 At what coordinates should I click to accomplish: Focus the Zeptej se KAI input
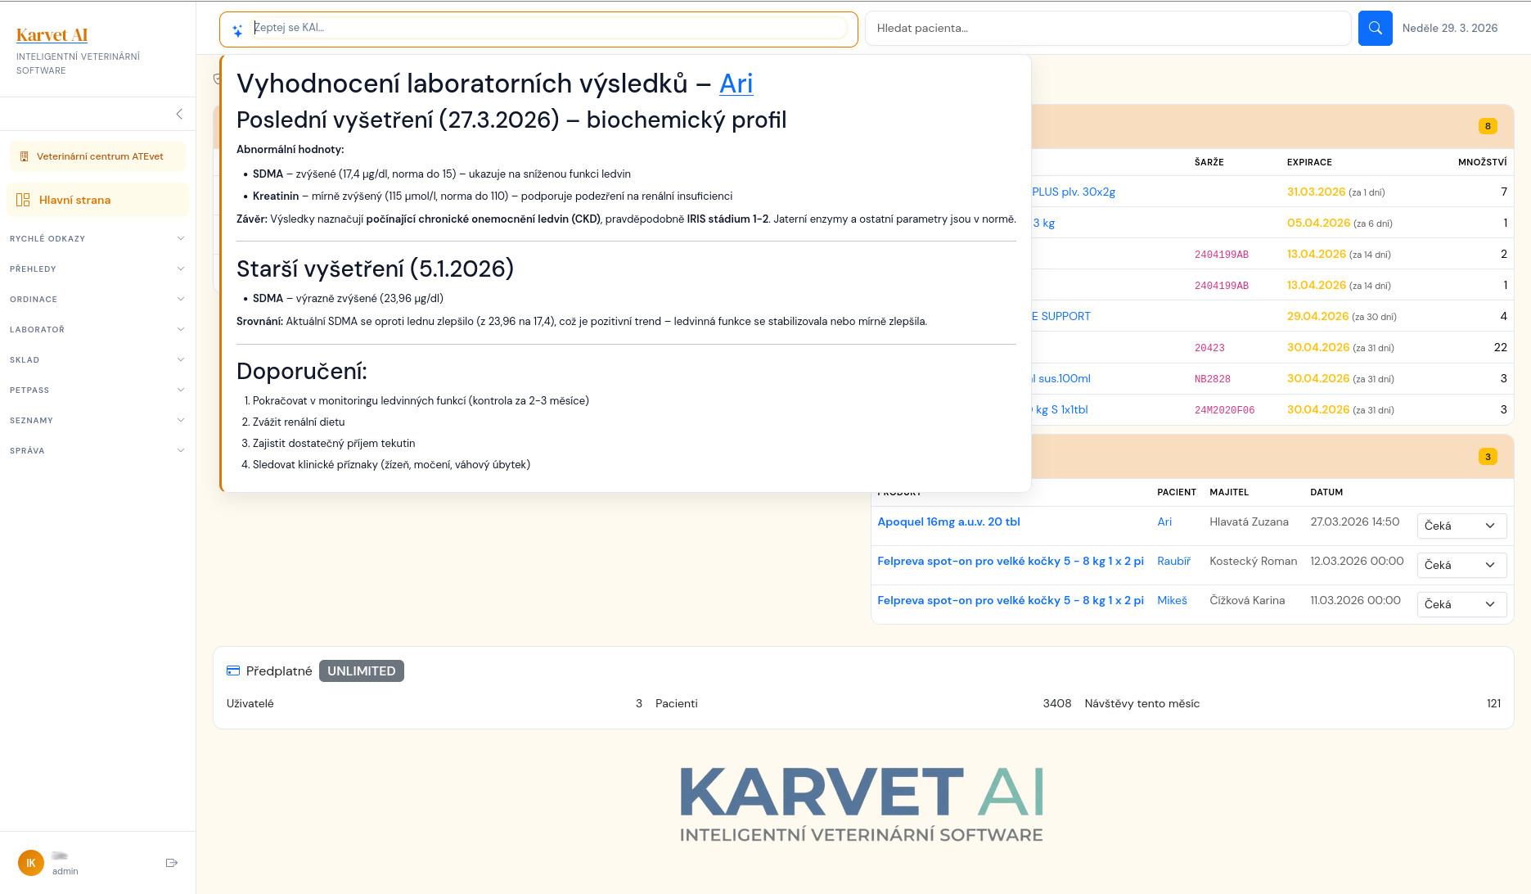coord(548,28)
